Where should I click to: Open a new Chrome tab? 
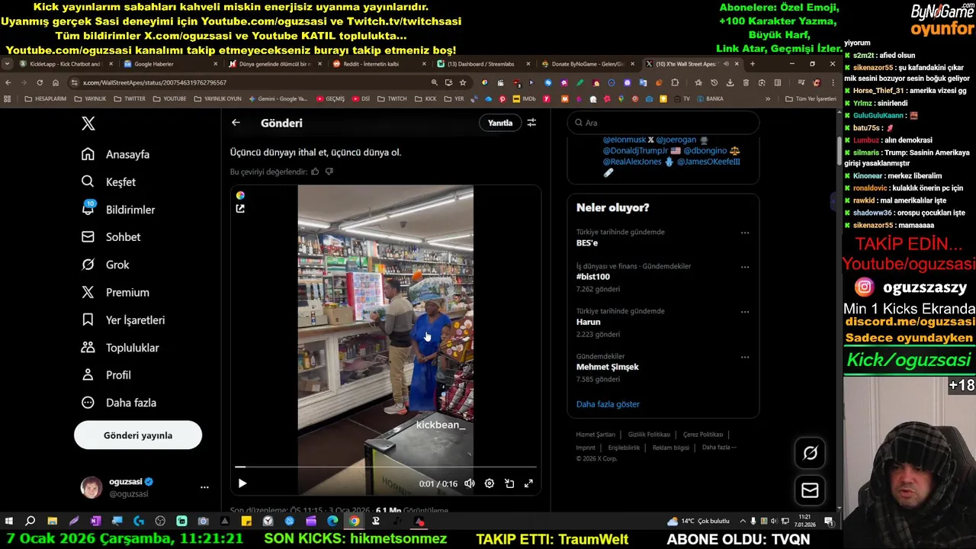(x=753, y=64)
